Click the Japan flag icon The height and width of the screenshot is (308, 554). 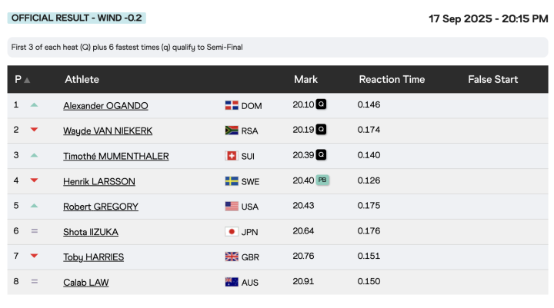pos(231,232)
